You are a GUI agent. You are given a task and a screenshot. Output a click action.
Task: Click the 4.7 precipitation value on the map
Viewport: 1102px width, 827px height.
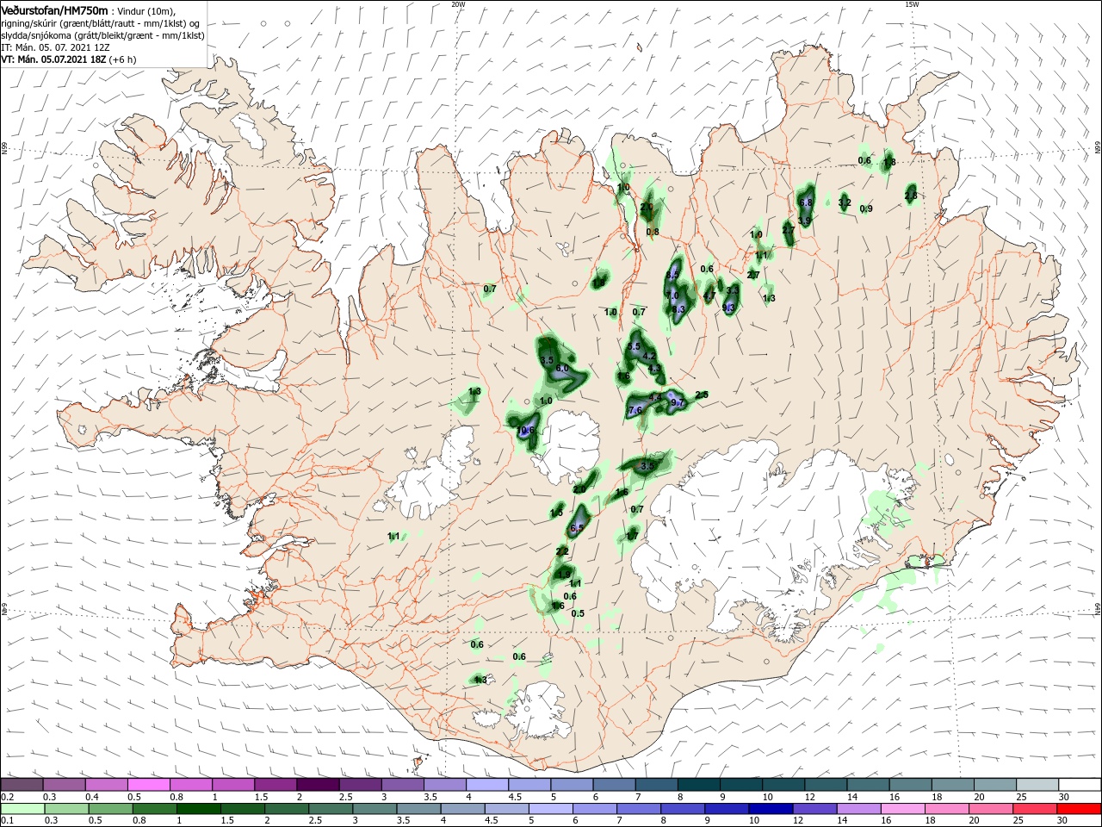coord(709,295)
